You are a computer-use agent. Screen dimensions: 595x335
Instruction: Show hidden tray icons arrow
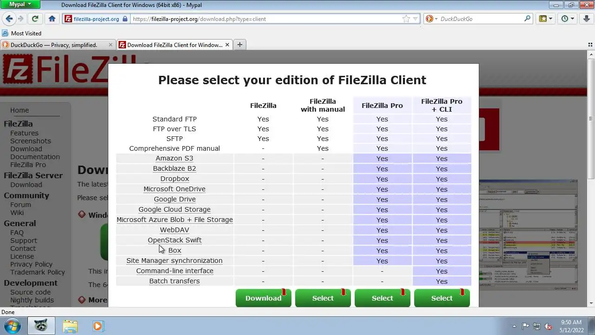click(514, 326)
